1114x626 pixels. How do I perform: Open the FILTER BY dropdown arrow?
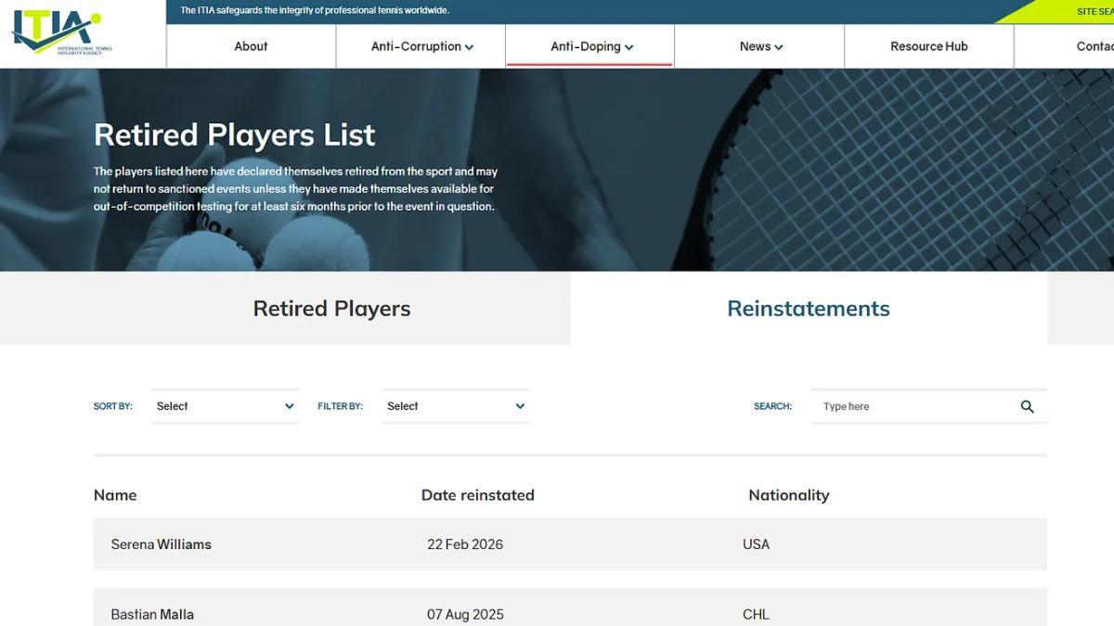[x=520, y=405]
